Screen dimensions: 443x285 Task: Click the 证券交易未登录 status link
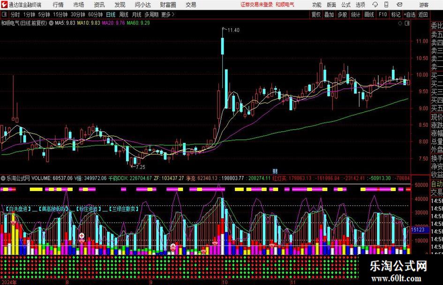256,5
